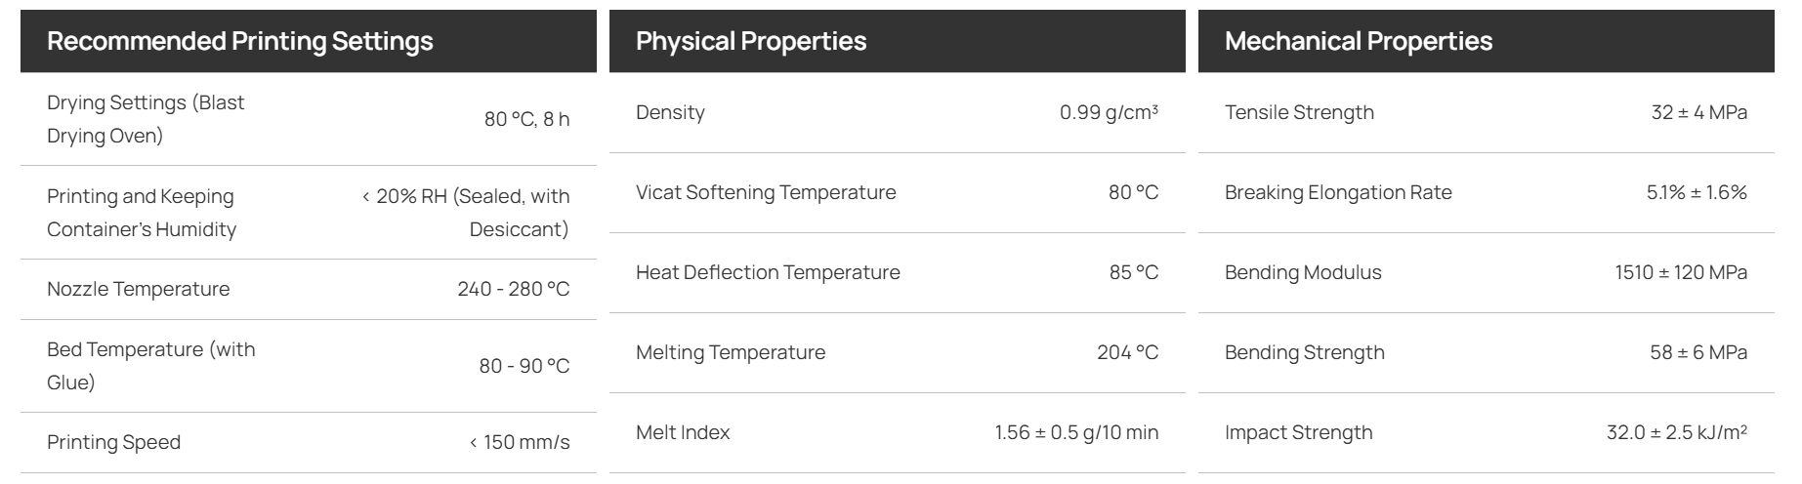Viewport: 1802px width, 484px height.
Task: Click the Bending Modulus value 1510 ± 120 MPa
Action: pos(1681,272)
